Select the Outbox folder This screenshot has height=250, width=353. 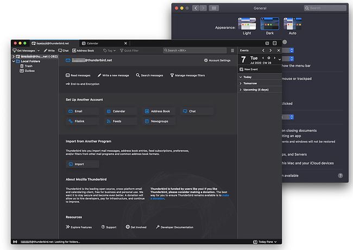pyautogui.click(x=27, y=71)
